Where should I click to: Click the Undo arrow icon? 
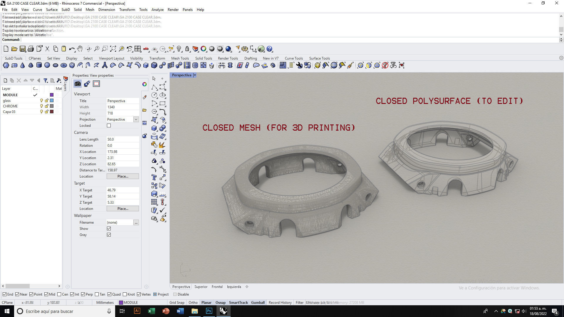pos(72,49)
